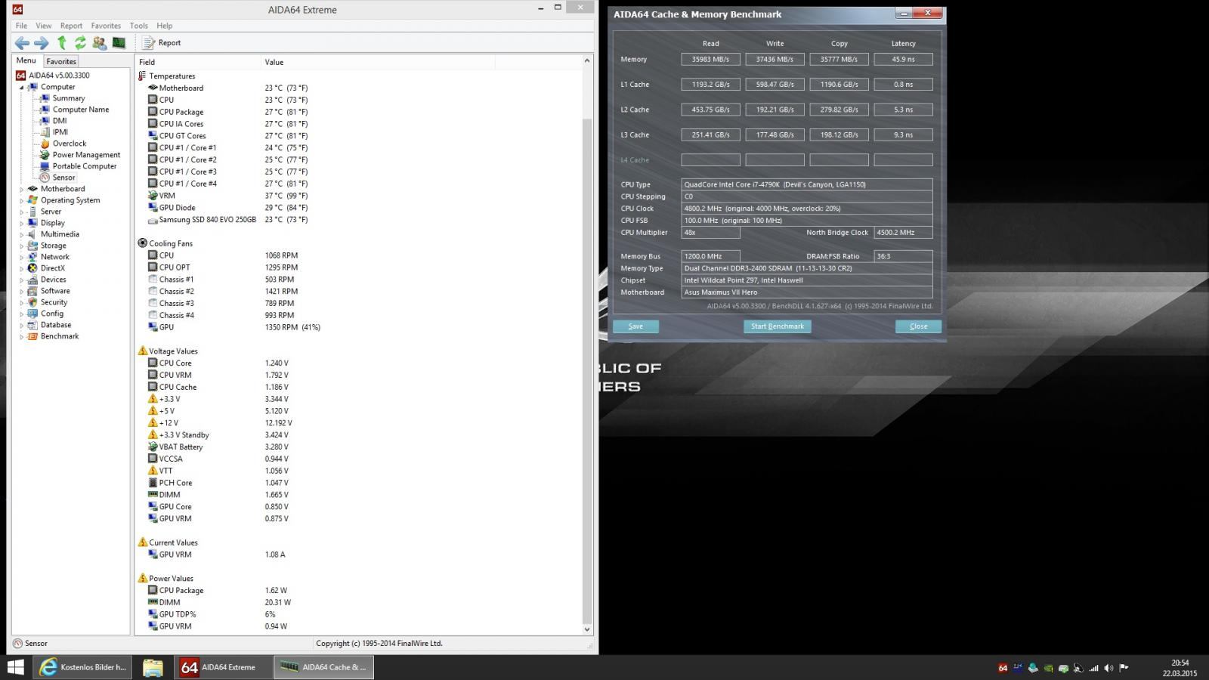Switch to the Favorites tab in the sidebar
This screenshot has height=680, width=1209.
click(x=60, y=61)
